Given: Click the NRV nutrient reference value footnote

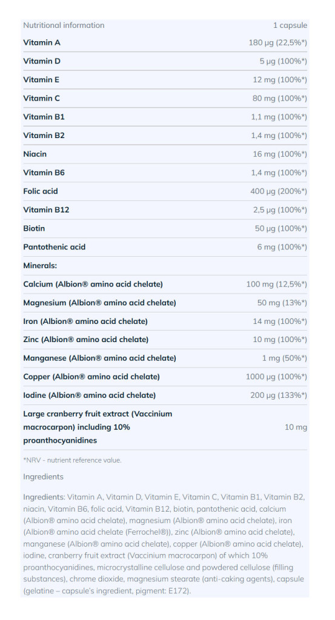Looking at the screenshot, I should (x=72, y=461).
